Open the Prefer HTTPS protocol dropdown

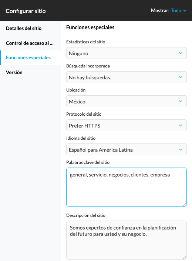tap(127, 125)
